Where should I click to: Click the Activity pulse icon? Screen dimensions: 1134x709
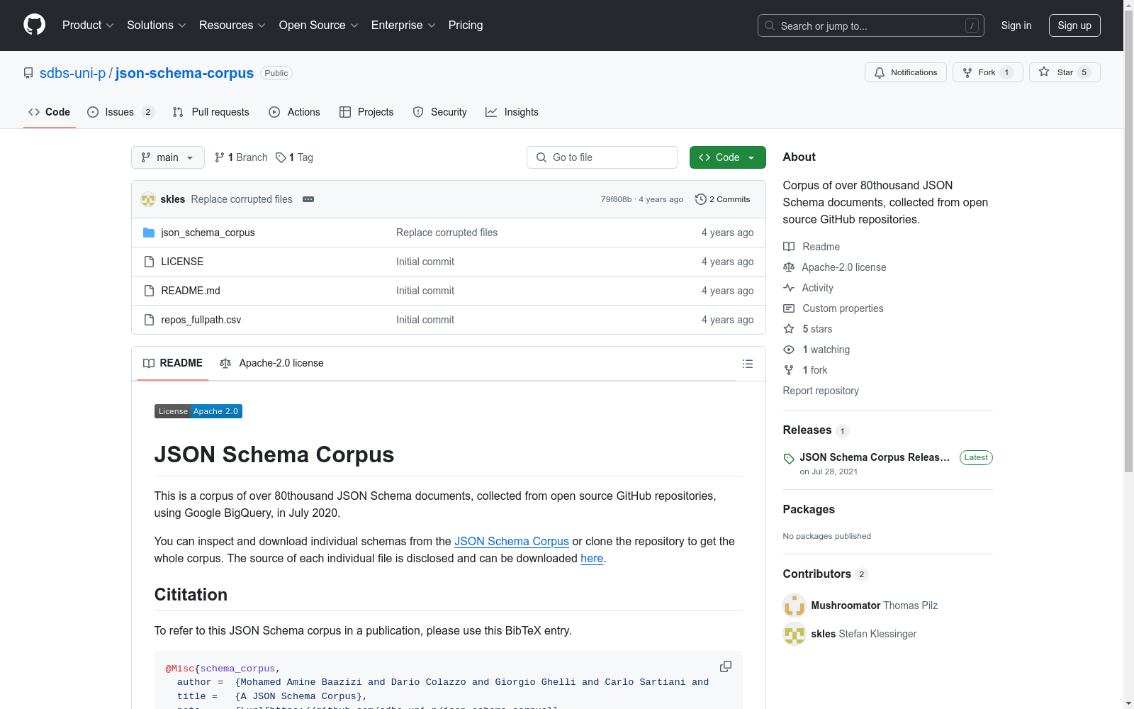[x=789, y=288]
